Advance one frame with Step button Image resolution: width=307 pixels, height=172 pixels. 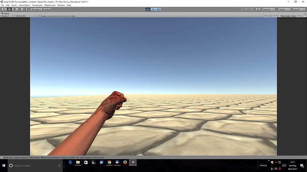tap(158, 9)
